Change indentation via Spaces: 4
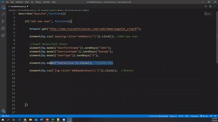Screen dimensions: 218x122 pyautogui.click(x=173, y=116)
